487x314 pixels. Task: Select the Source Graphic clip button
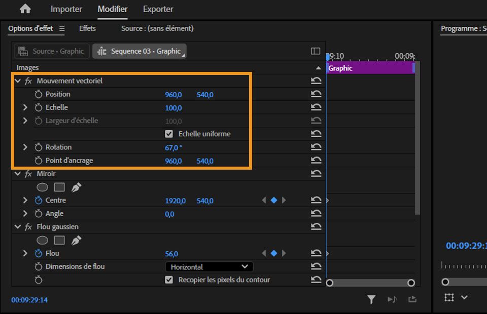51,51
